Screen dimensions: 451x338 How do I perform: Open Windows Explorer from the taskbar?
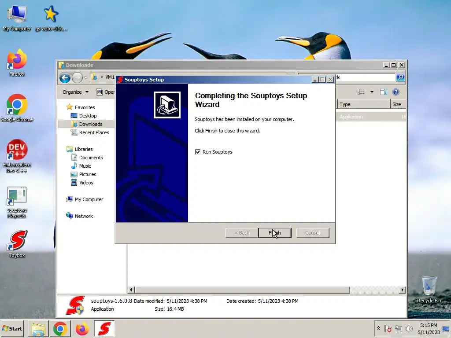pyautogui.click(x=38, y=329)
